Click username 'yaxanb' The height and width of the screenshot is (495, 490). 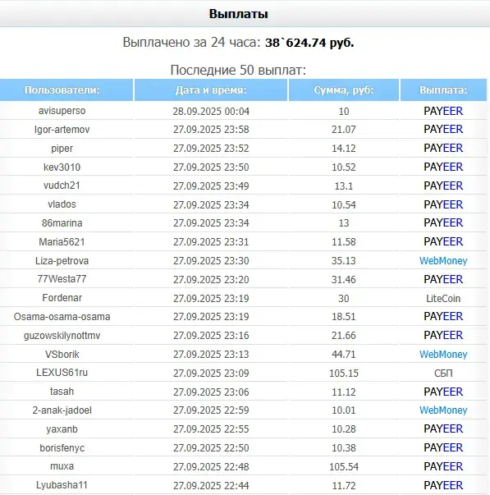tap(62, 429)
